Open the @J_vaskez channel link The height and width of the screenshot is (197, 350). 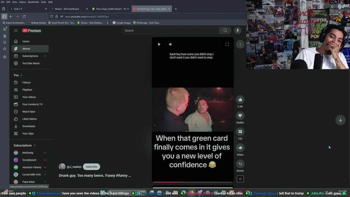coord(74,167)
